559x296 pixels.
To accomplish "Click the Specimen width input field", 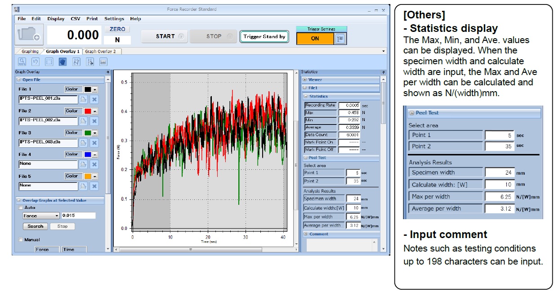I will pos(353,199).
